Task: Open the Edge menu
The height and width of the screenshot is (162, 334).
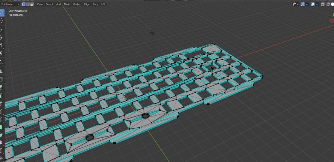Action: 86,4
